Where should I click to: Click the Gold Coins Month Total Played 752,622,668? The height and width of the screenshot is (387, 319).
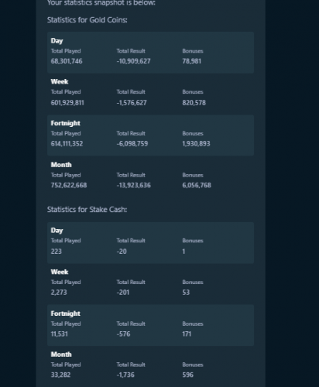coord(69,185)
